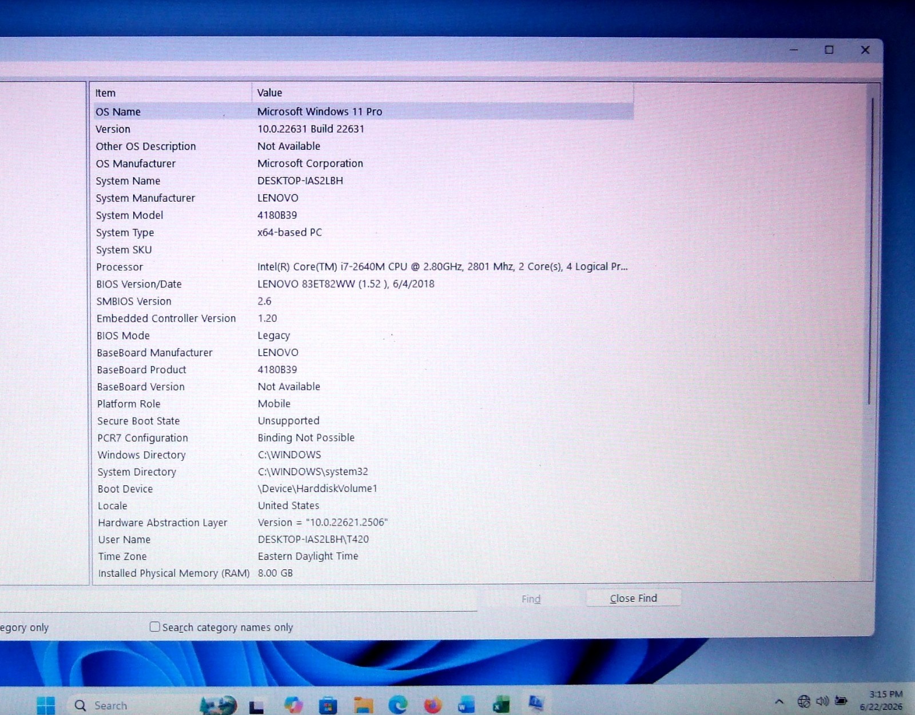Enable Search category names only checkbox
Image resolution: width=915 pixels, height=715 pixels.
click(154, 626)
